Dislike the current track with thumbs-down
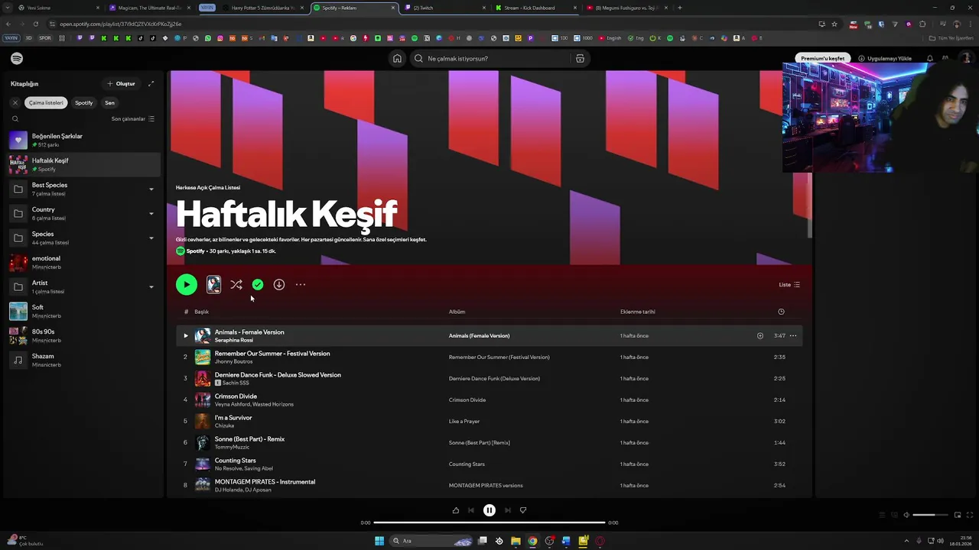The height and width of the screenshot is (550, 979). [523, 510]
